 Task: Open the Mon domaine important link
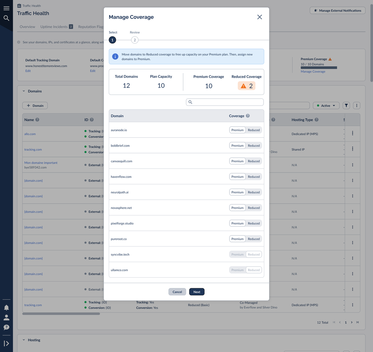(x=41, y=163)
